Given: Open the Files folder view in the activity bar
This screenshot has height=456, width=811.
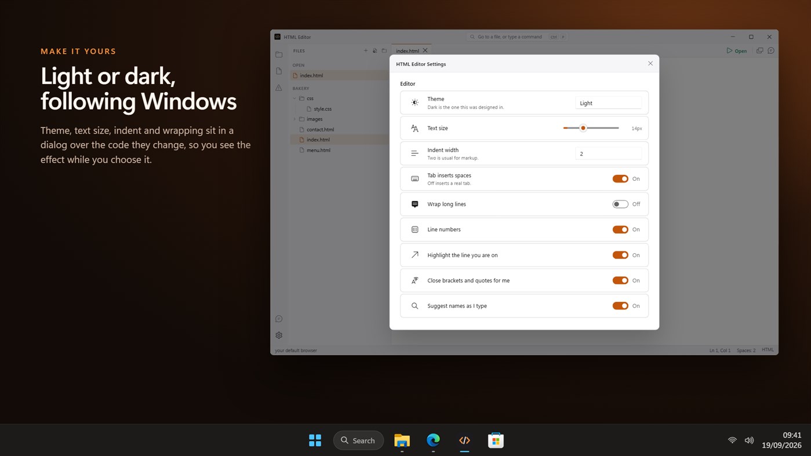Looking at the screenshot, I should point(279,54).
